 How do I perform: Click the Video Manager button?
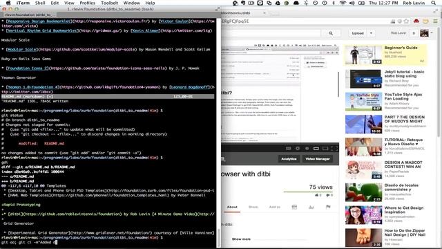tap(318, 159)
